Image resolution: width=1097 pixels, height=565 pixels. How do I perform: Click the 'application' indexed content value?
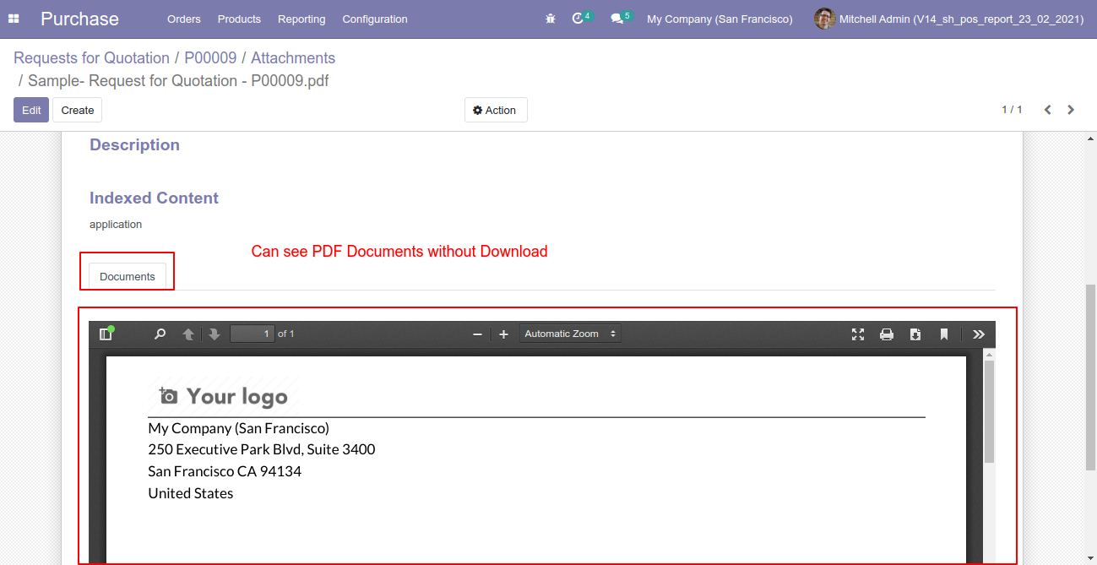pos(116,225)
